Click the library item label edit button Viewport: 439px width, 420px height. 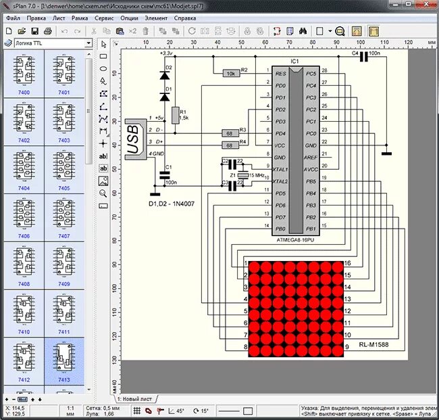tap(22, 400)
